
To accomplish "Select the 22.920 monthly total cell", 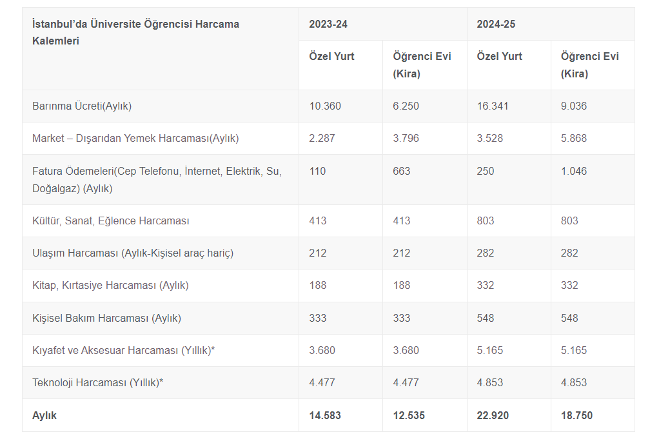I will (493, 415).
